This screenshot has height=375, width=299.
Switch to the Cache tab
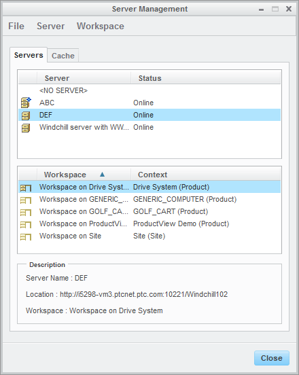pos(63,56)
